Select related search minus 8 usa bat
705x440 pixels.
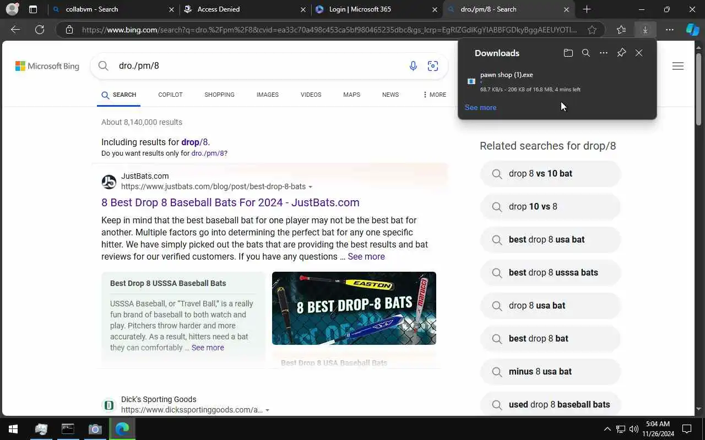[551, 372]
